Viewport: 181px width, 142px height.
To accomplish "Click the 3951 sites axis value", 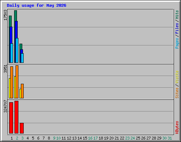I will [5, 69].
